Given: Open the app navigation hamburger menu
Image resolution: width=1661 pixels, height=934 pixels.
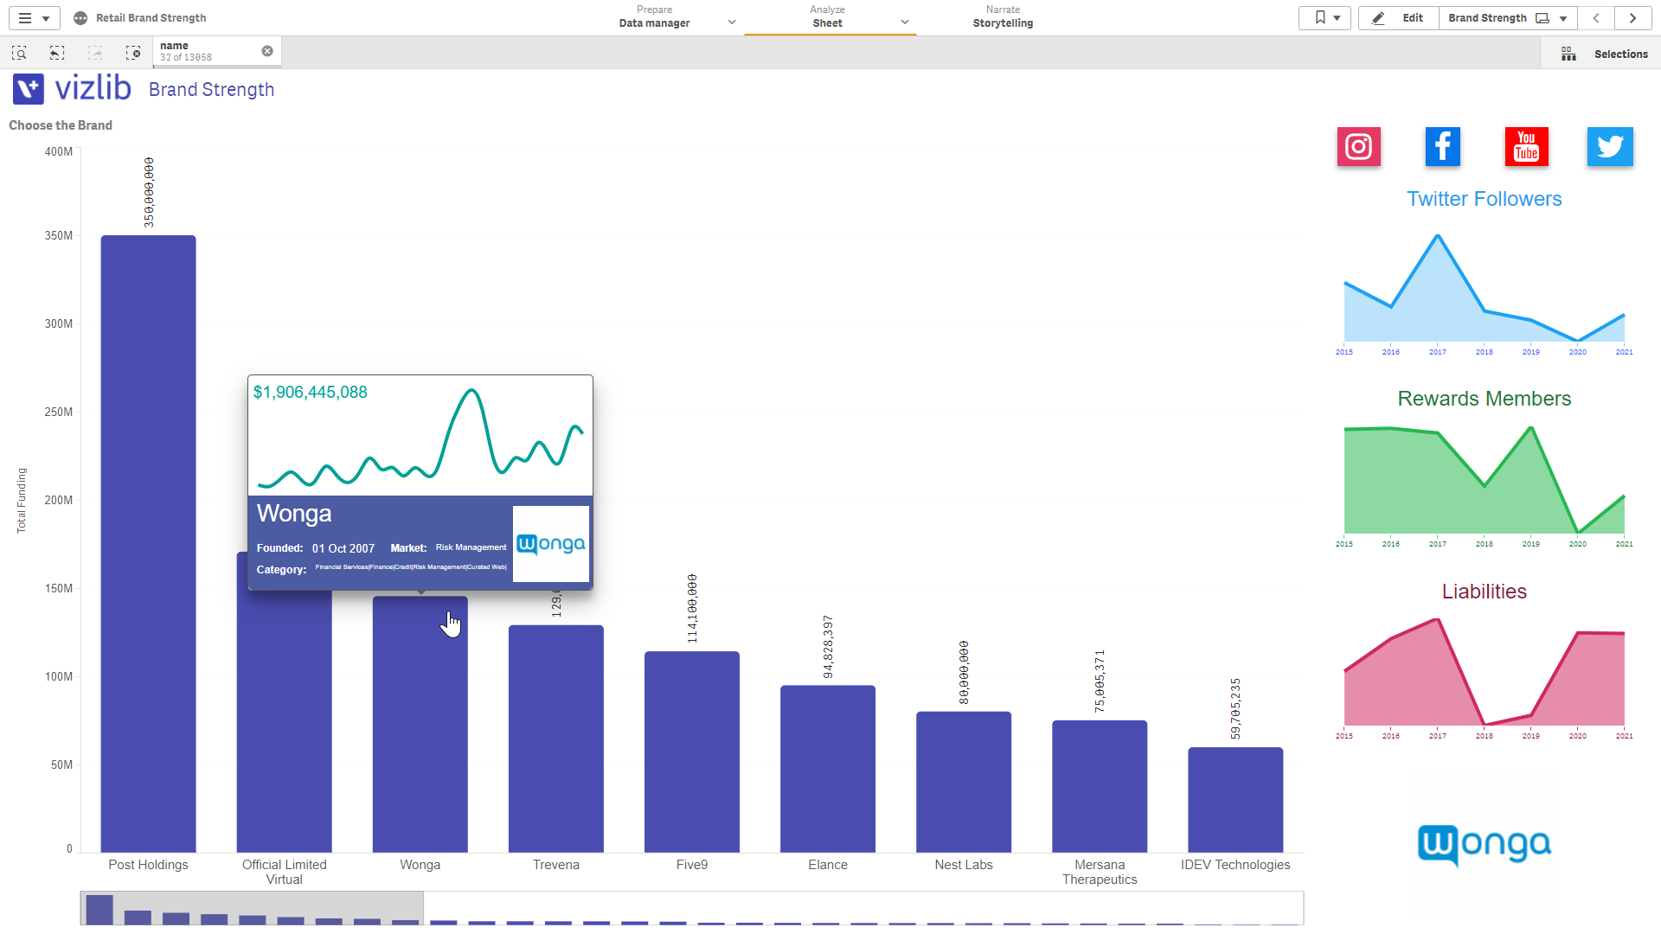Looking at the screenshot, I should coord(25,17).
